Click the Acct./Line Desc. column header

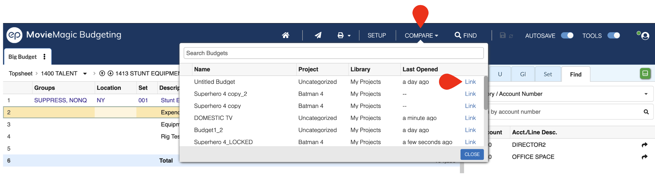(x=534, y=132)
